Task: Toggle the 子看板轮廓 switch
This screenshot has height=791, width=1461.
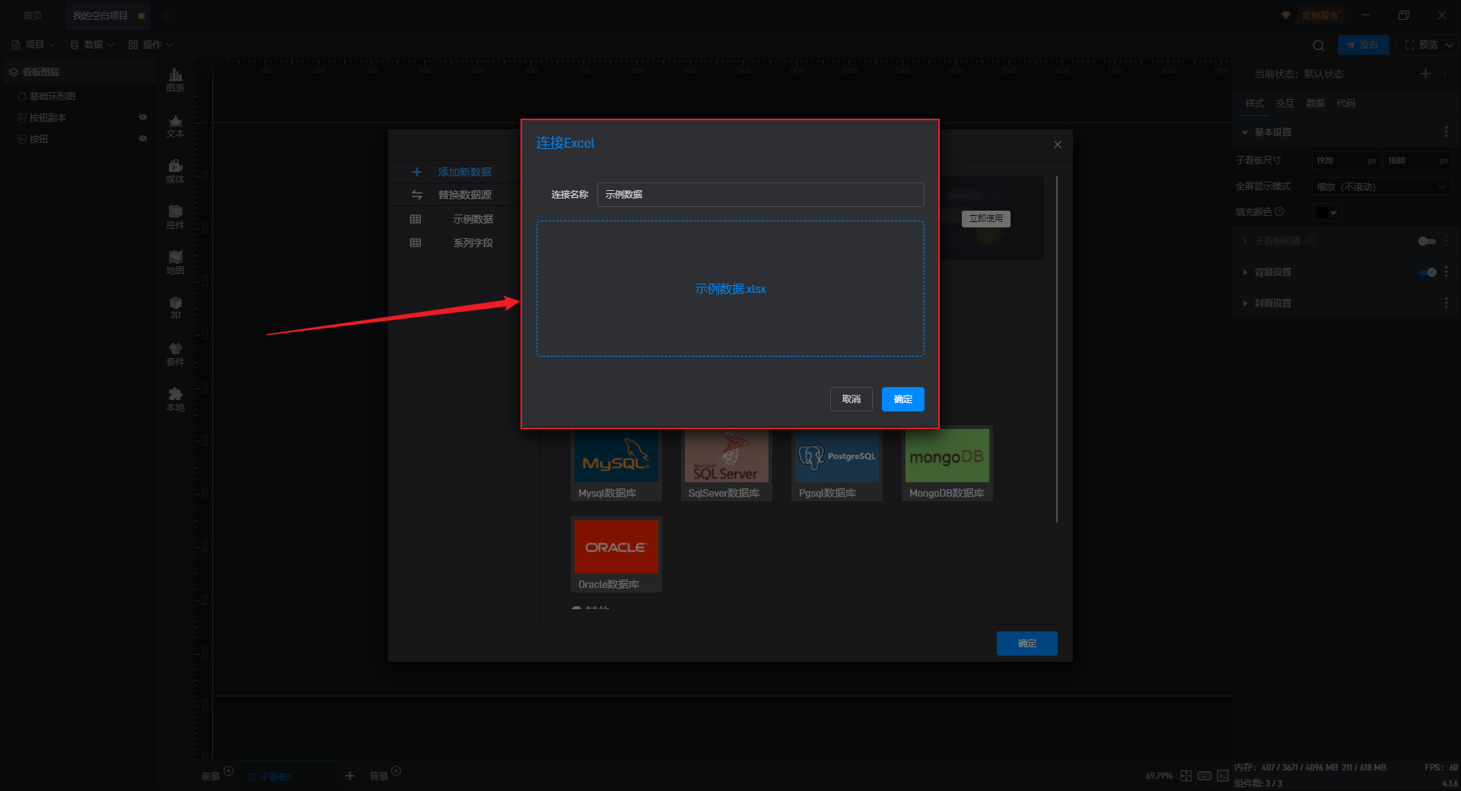Action: pos(1427,241)
